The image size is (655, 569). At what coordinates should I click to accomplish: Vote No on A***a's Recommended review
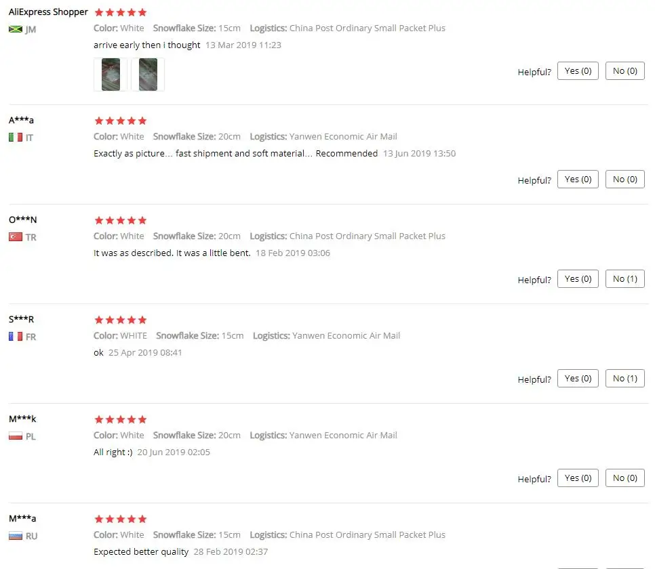625,179
